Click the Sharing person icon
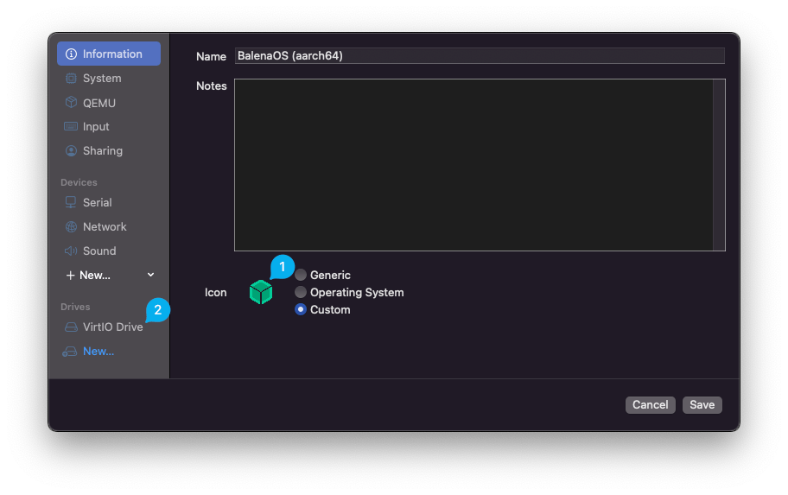This screenshot has width=788, height=495. (x=71, y=151)
